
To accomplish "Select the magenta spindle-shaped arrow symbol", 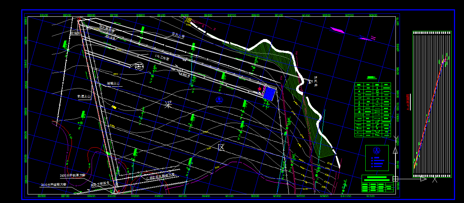I will 338,30.
